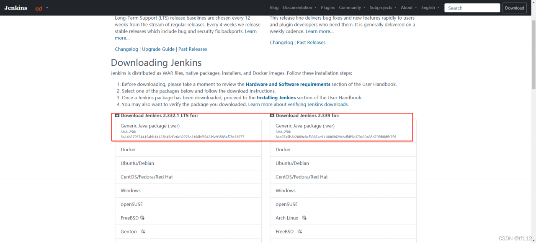The height and width of the screenshot is (243, 536).
Task: Select Generic Java package (.war) for LTS
Action: (150, 126)
